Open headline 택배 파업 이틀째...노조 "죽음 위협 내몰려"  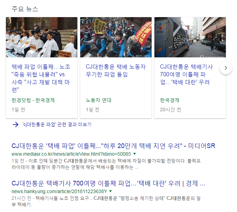click(x=41, y=78)
